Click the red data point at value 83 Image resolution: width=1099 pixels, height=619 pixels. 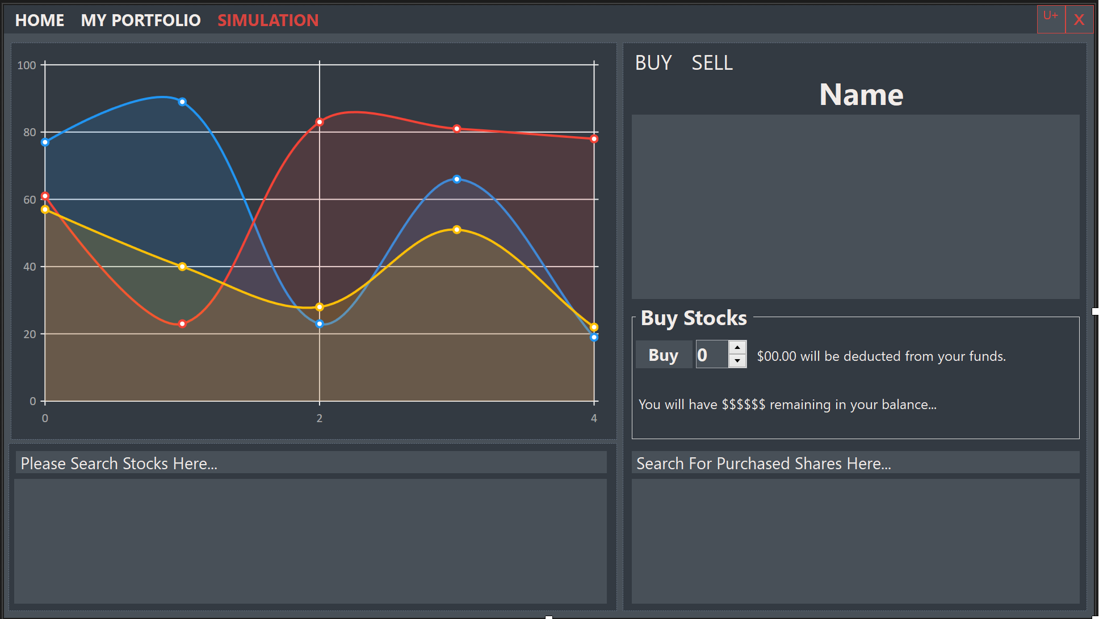(320, 122)
